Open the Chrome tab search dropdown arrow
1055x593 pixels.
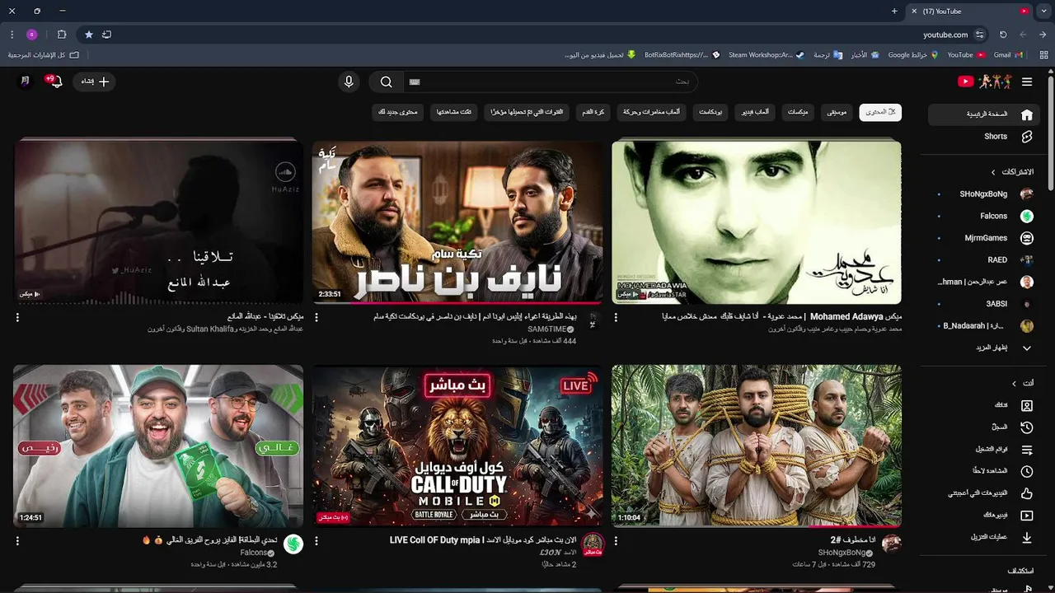(1046, 12)
